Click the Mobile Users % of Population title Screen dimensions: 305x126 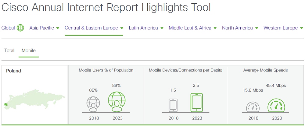(106, 70)
